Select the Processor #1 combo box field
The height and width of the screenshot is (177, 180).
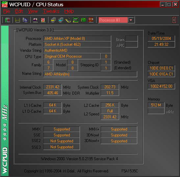(113, 20)
